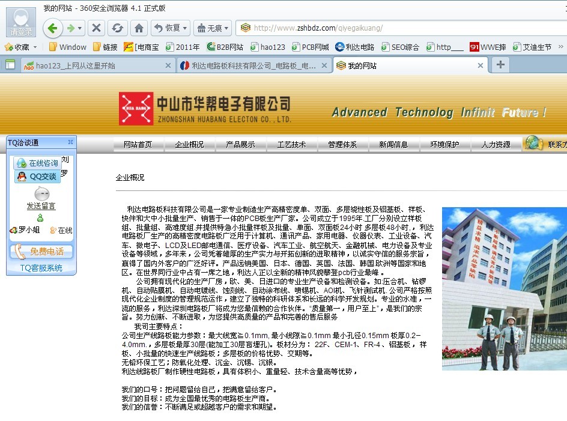Open the 2011年 bookmark
The width and height of the screenshot is (567, 421).
[183, 47]
